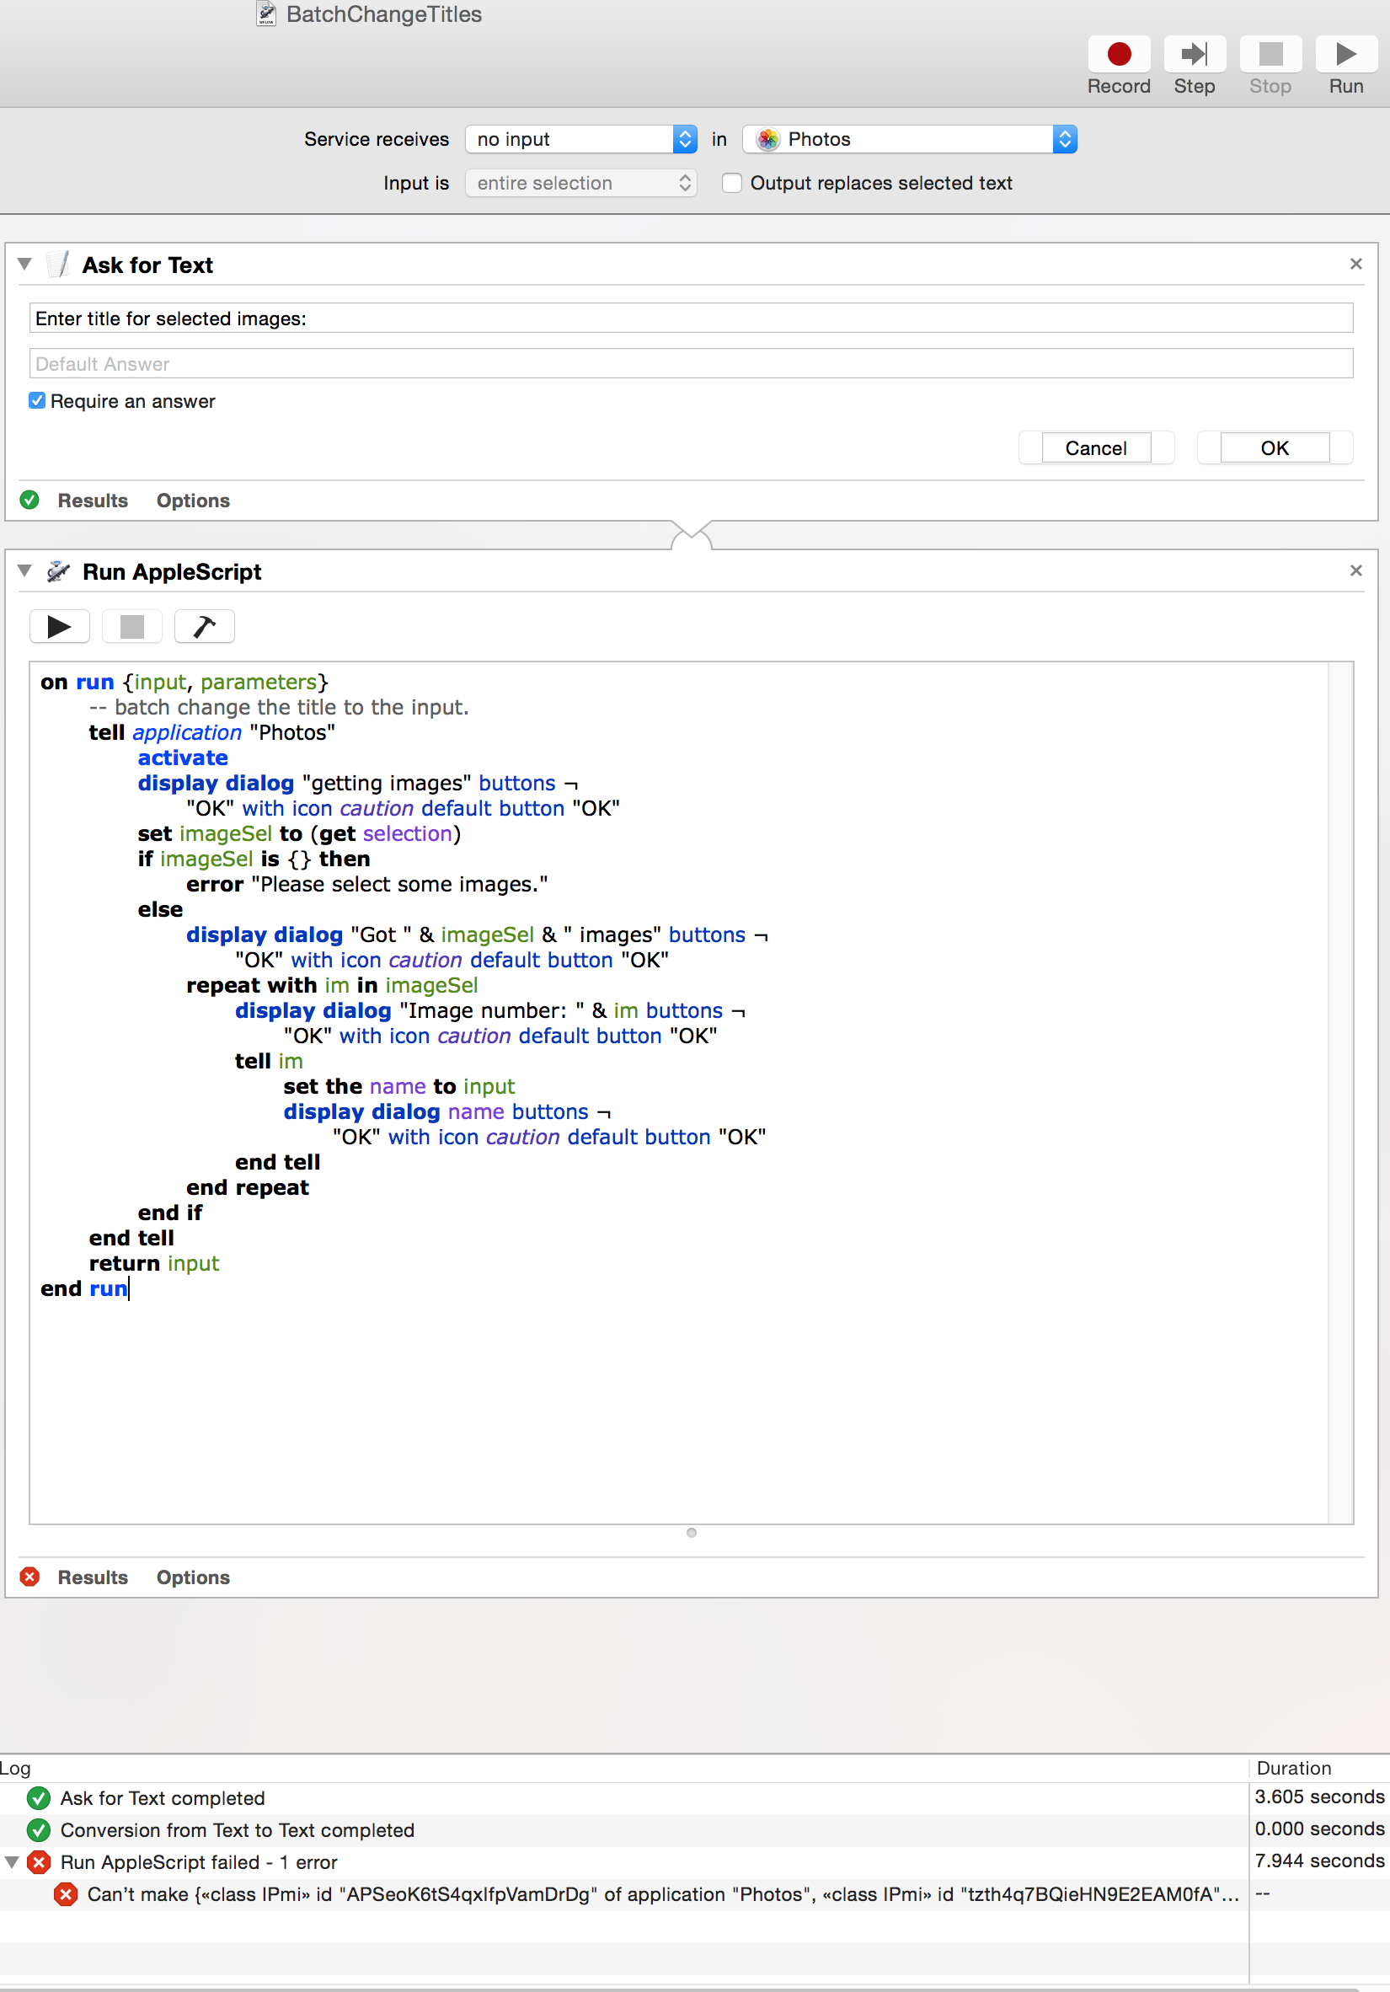1390x1992 pixels.
Task: Click the '0.000 seconds' duration value
Action: pyautogui.click(x=1319, y=1829)
